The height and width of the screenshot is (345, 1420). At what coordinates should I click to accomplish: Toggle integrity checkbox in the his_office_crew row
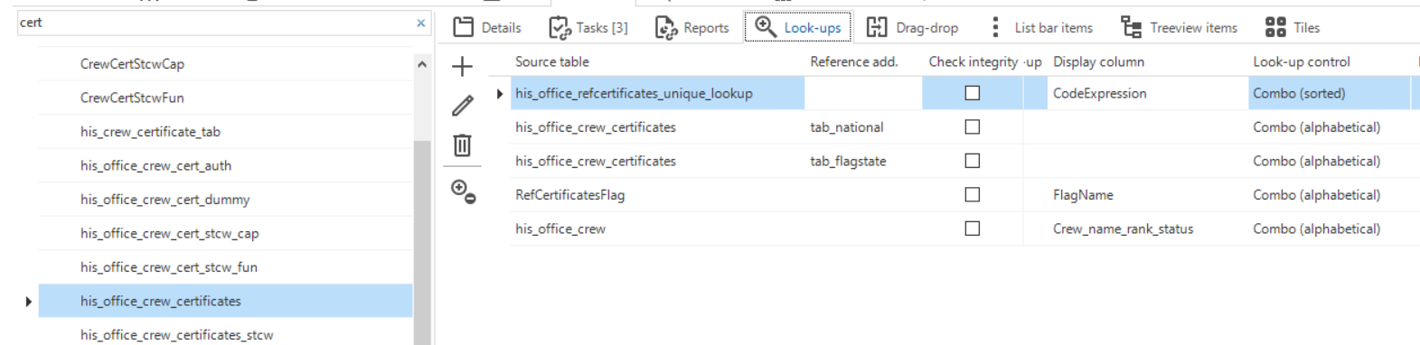973,228
